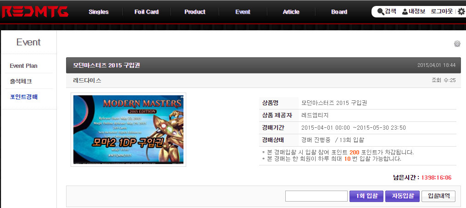Click the remaining time 1398:16:06

tap(437, 178)
